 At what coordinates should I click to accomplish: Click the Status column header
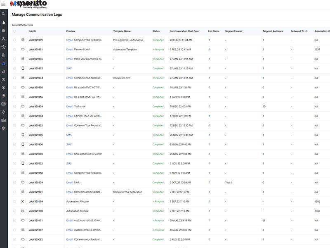pyautogui.click(x=156, y=31)
